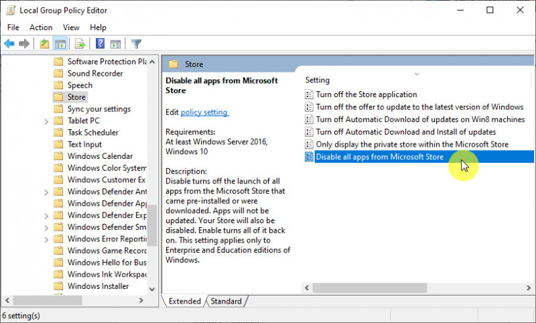536x323 pixels.
Task: Select Only display the private store setting
Action: (412, 144)
